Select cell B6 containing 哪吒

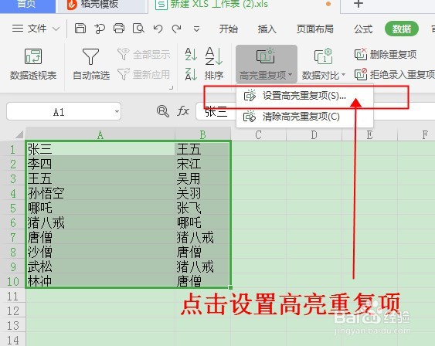pos(202,222)
